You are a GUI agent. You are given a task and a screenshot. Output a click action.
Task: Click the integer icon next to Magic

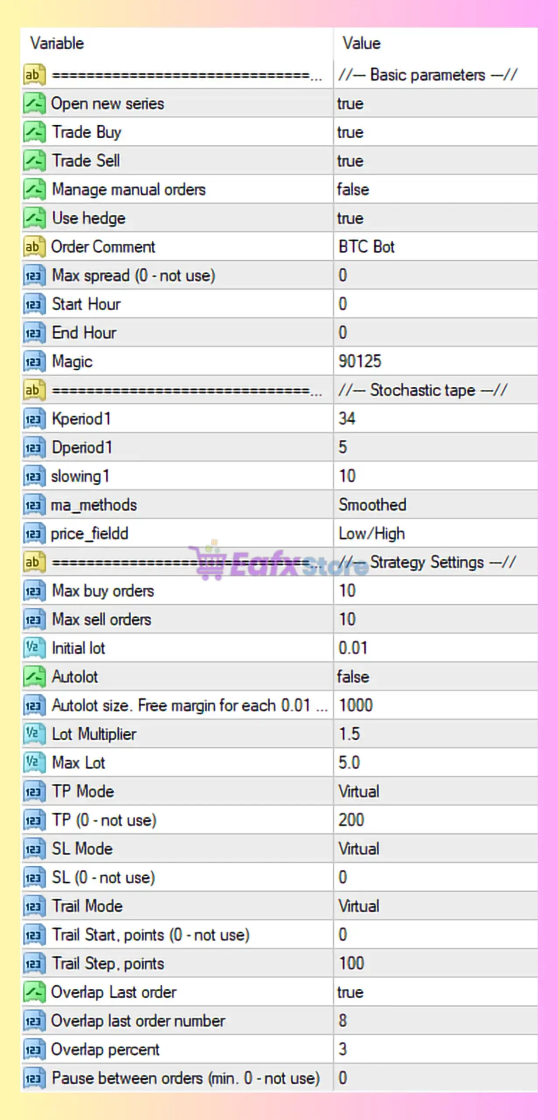[x=34, y=362]
